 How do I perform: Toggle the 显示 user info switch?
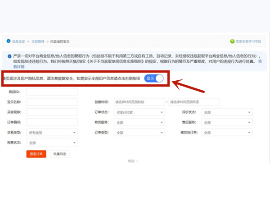154,78
